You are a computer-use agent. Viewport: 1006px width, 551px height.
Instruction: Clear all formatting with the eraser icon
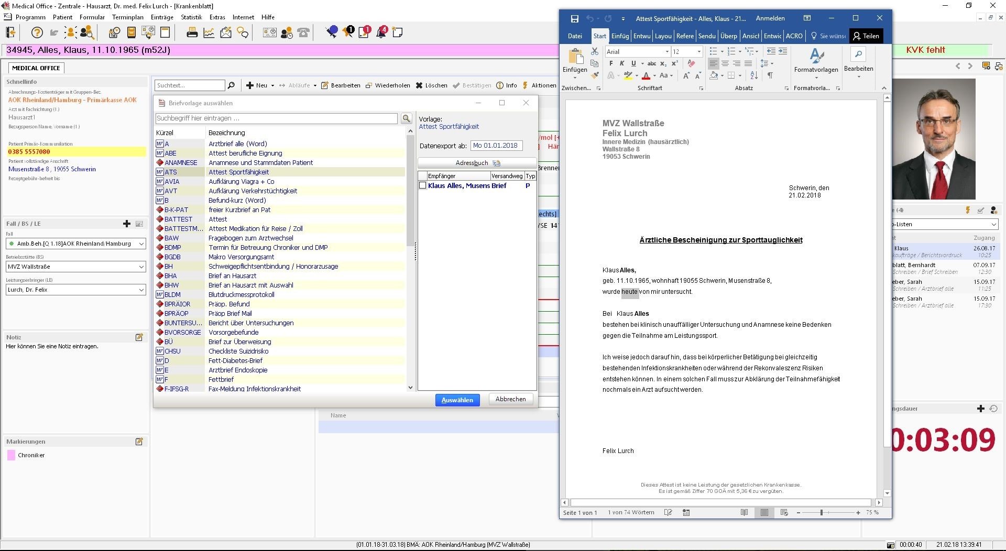[692, 63]
